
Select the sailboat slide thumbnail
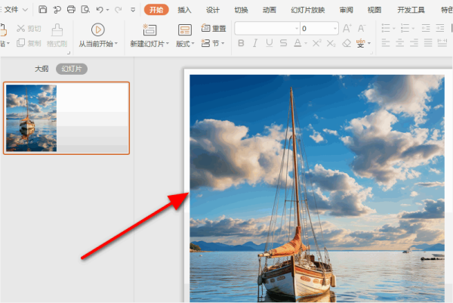66,118
